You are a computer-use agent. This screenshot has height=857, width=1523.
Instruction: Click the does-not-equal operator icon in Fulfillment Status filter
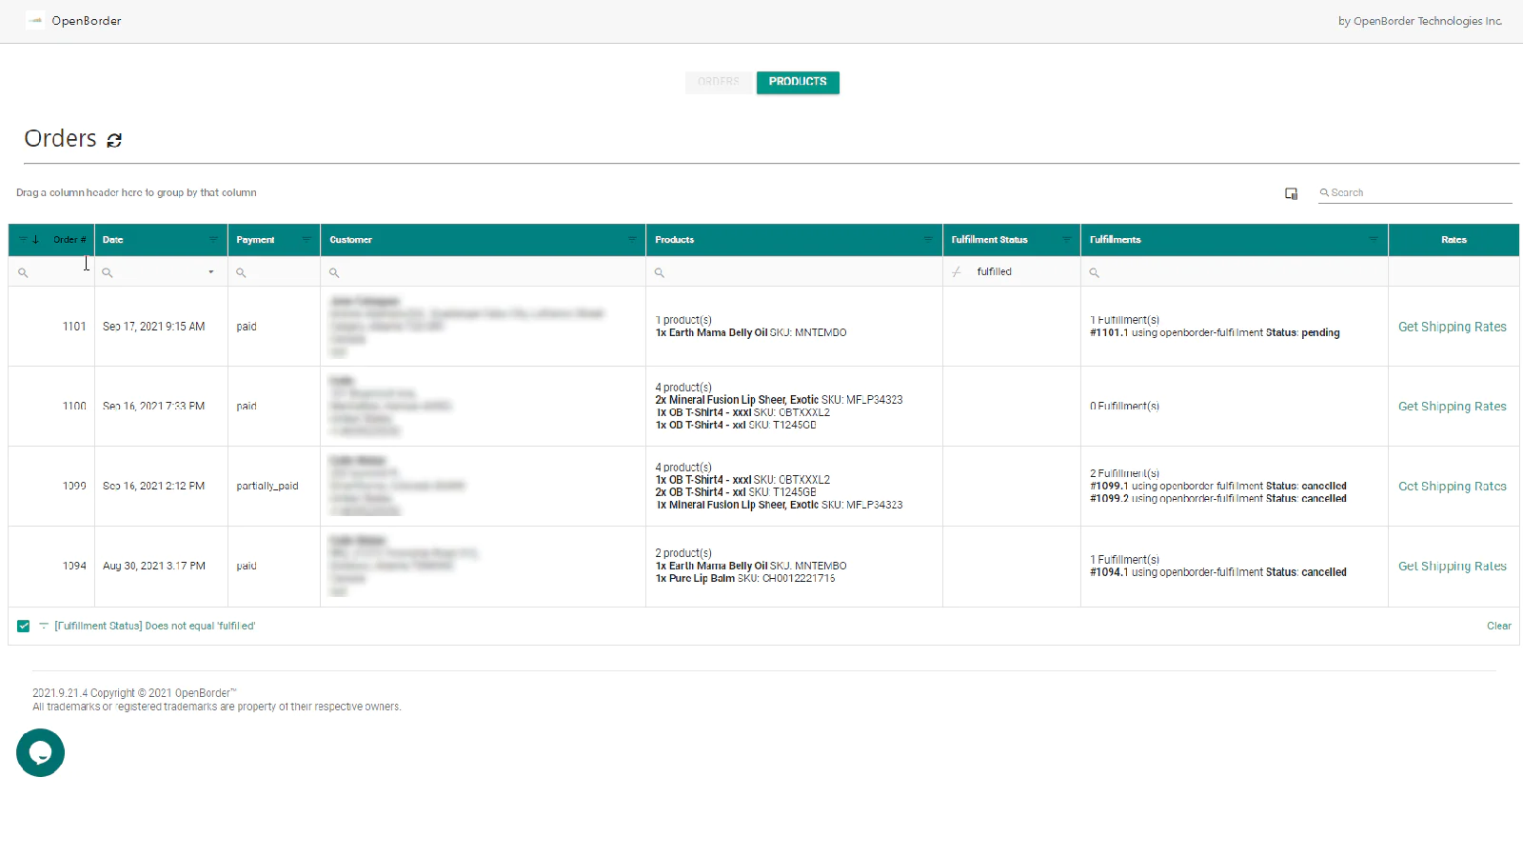(957, 272)
